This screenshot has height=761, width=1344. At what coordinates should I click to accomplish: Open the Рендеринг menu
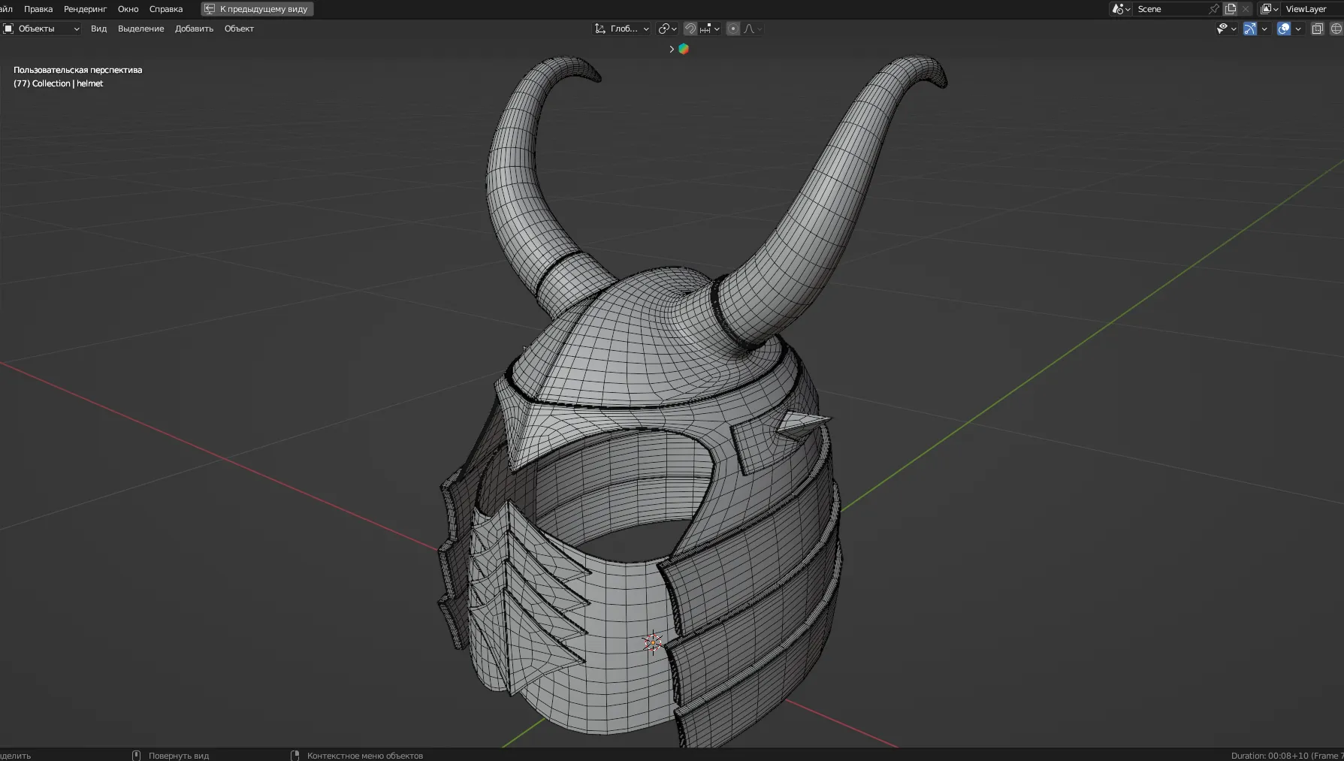coord(85,9)
